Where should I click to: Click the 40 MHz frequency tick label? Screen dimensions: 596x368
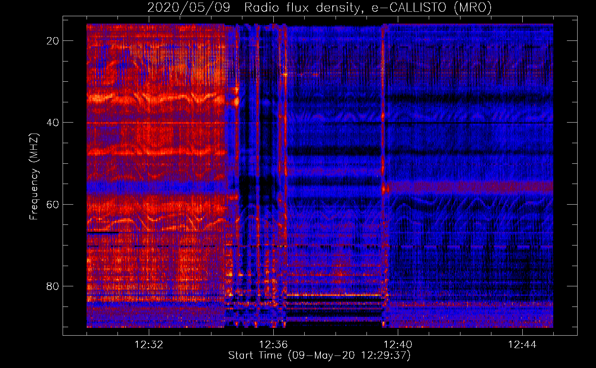[53, 123]
